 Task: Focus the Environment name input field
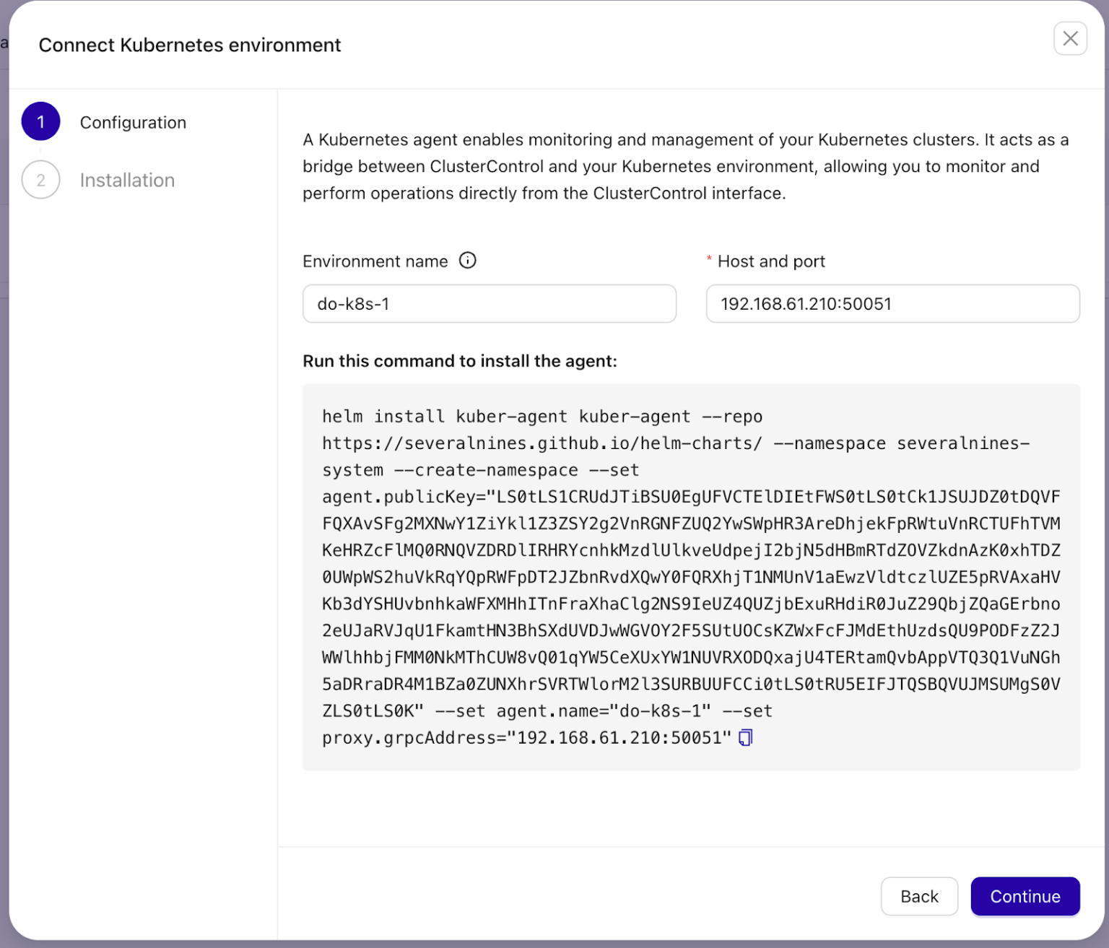(x=490, y=304)
